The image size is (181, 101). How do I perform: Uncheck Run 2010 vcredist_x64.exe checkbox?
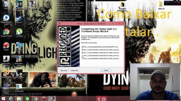click(83, 50)
